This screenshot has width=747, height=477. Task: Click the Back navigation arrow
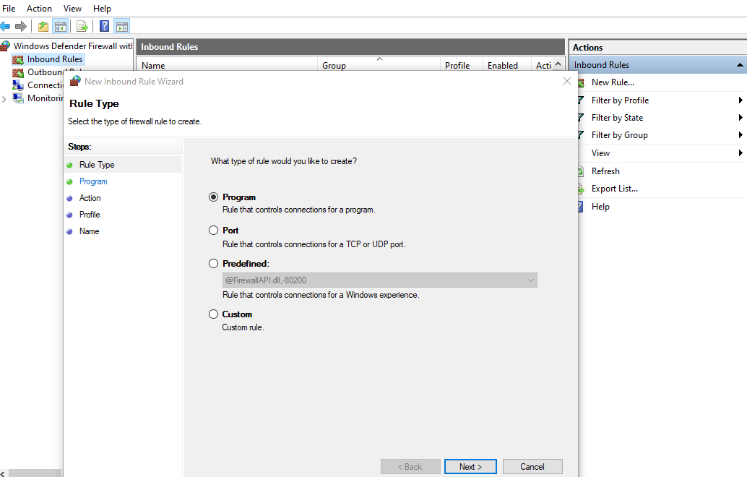[6, 25]
